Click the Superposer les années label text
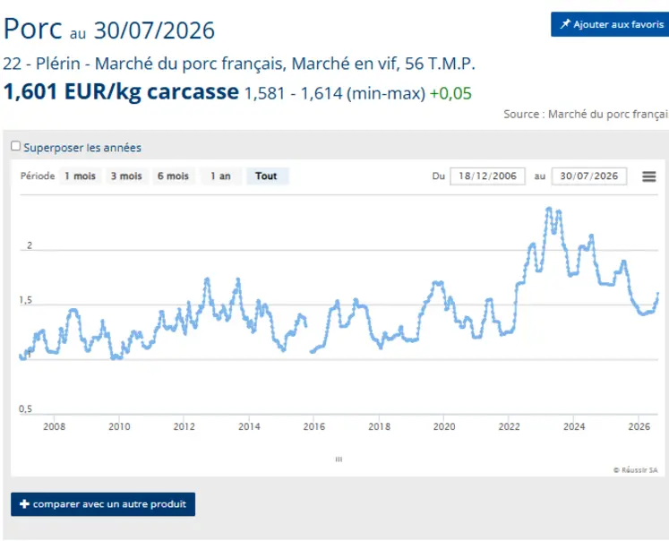 82,148
